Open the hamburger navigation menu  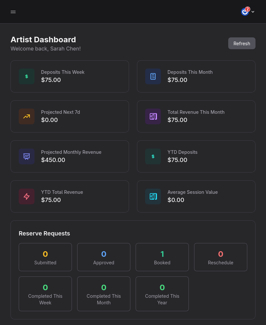tap(13, 12)
